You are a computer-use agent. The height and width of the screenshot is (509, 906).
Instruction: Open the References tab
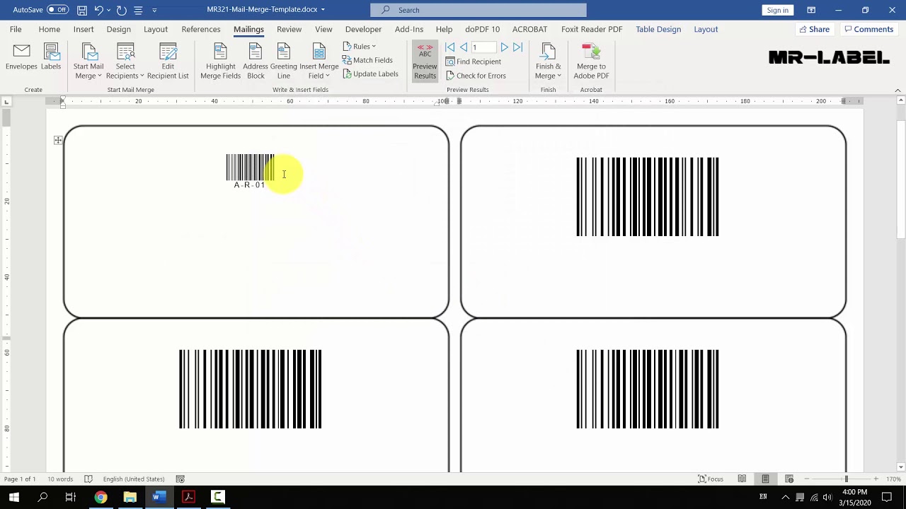coord(201,29)
